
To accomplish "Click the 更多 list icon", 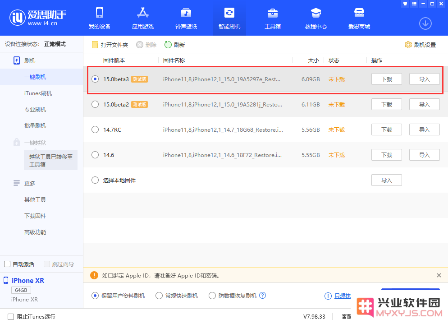I will coord(17,183).
